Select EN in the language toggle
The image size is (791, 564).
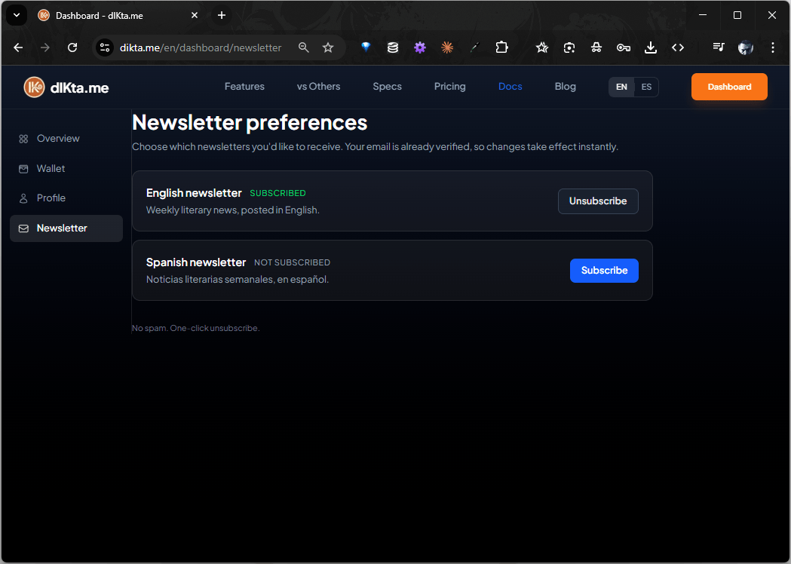pos(621,87)
